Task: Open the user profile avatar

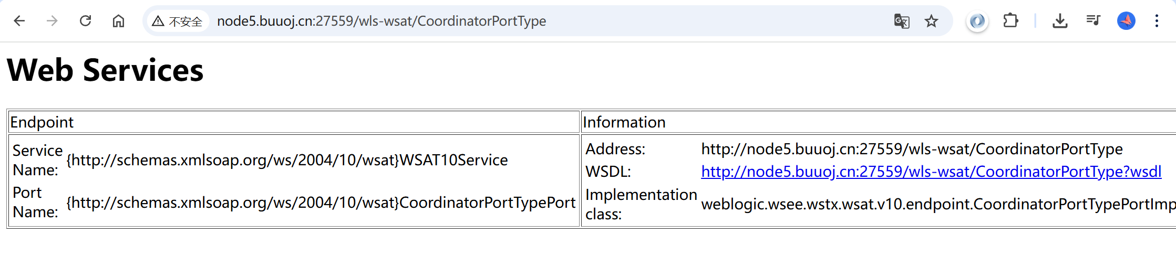Action: 1126,21
